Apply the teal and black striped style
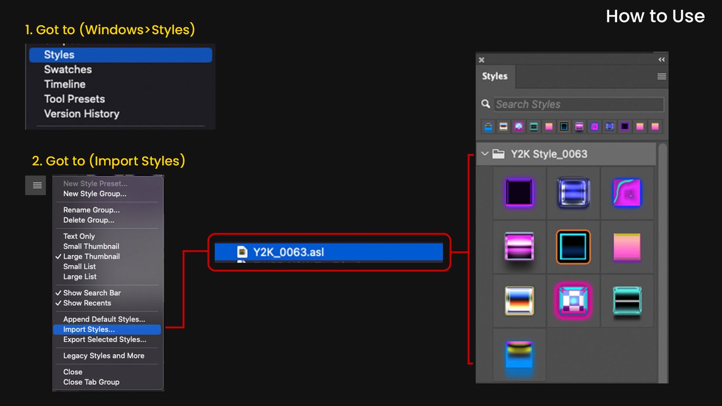The width and height of the screenshot is (722, 406). (627, 301)
